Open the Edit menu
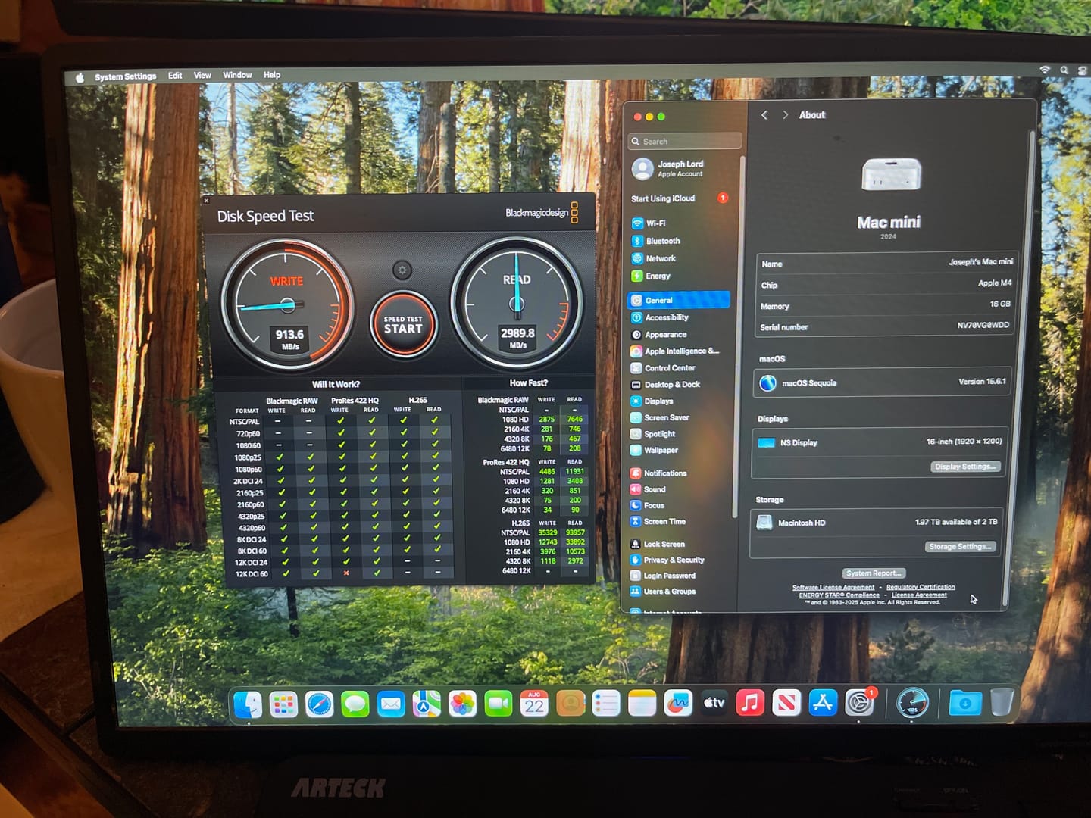The image size is (1091, 818). point(175,76)
